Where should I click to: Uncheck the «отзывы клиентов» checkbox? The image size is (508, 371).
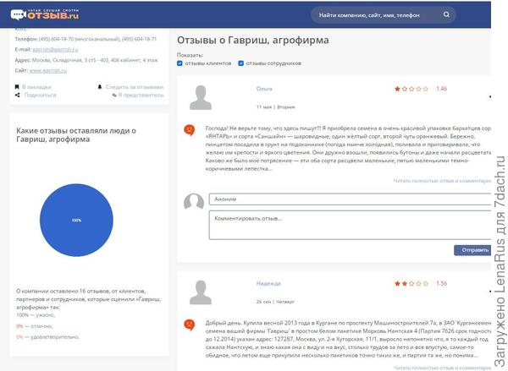180,63
